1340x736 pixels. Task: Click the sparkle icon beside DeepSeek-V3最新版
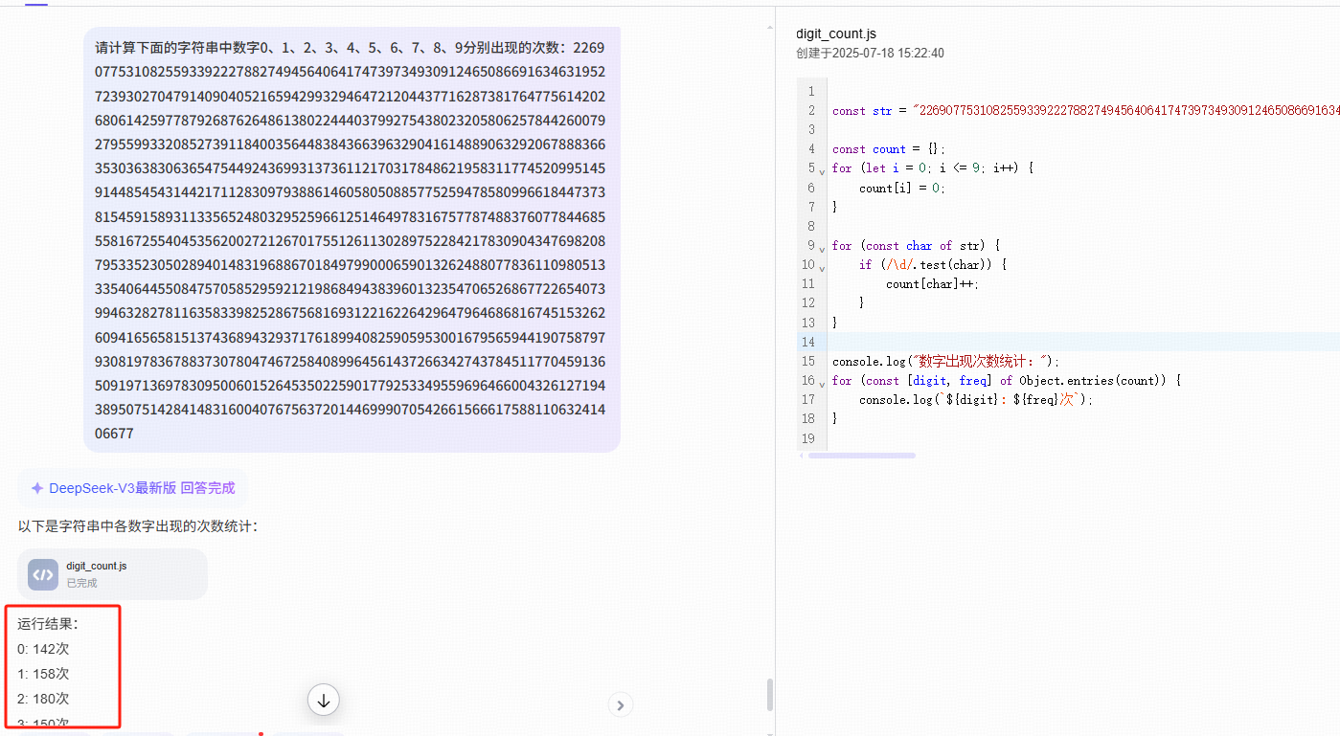(37, 488)
